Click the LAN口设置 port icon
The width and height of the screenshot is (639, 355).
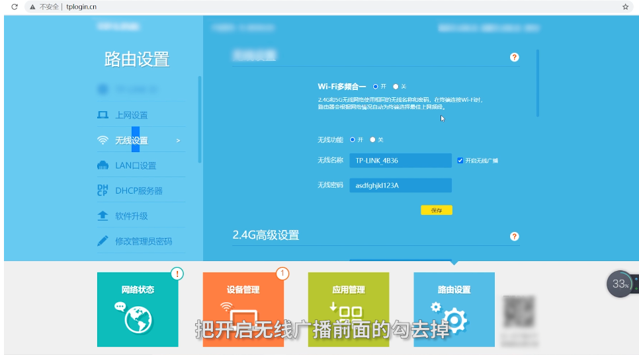[x=103, y=165]
